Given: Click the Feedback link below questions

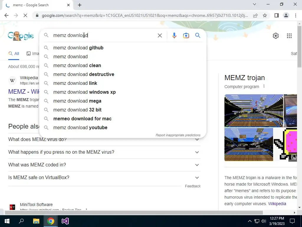Looking at the screenshot, I should [x=193, y=186].
